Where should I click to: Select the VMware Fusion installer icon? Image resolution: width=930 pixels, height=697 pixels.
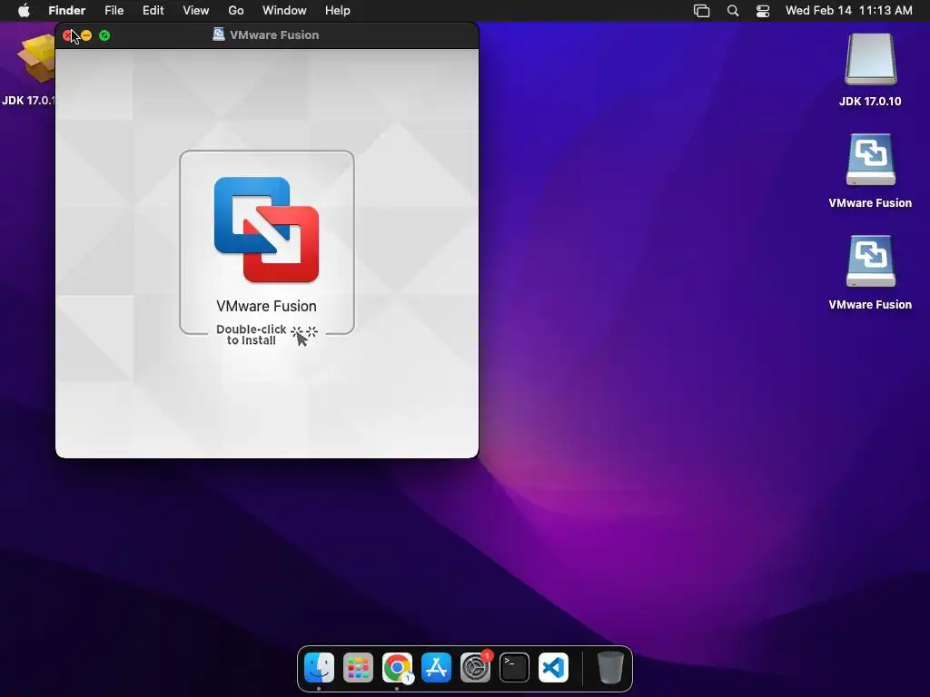coord(266,230)
